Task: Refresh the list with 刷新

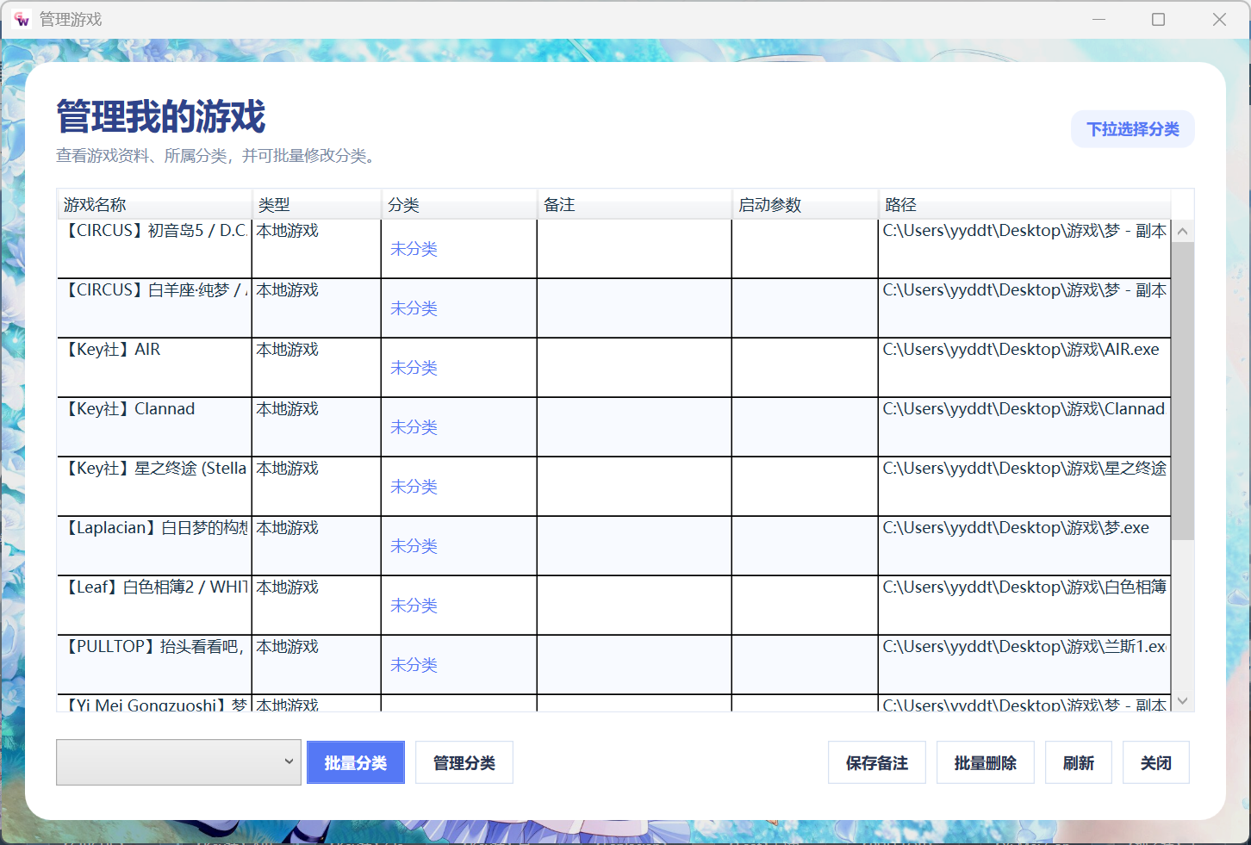Action: (x=1079, y=762)
